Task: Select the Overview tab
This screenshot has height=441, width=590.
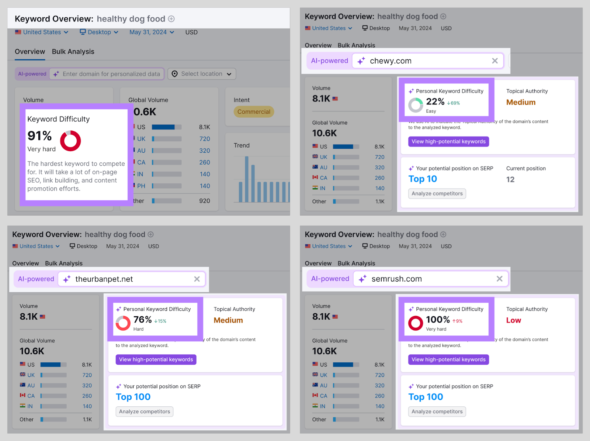Action: (29, 52)
